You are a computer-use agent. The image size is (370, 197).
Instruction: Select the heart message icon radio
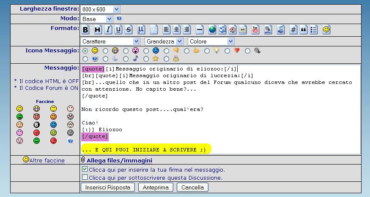coord(227,51)
